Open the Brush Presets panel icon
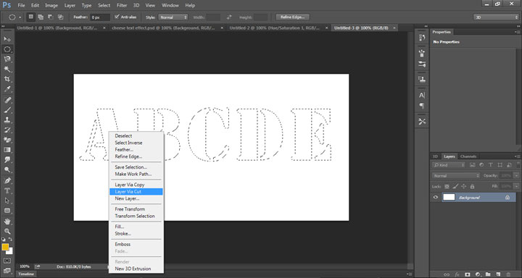The image size is (522, 278). pyautogui.click(x=422, y=53)
